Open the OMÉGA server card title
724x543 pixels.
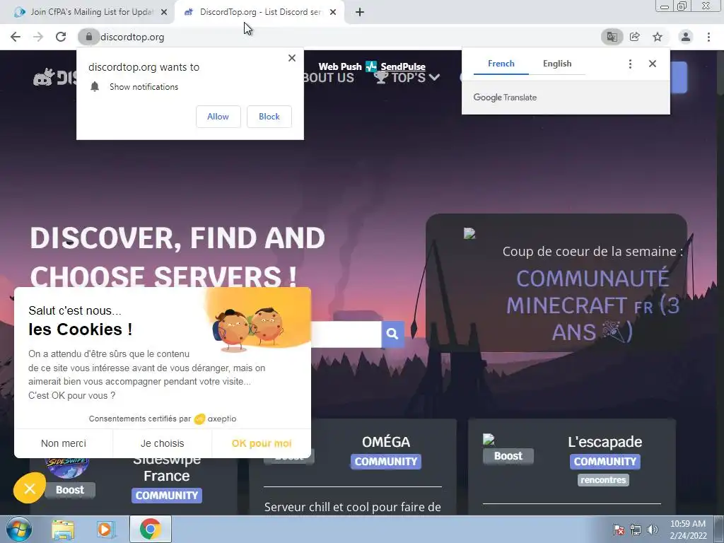(386, 442)
